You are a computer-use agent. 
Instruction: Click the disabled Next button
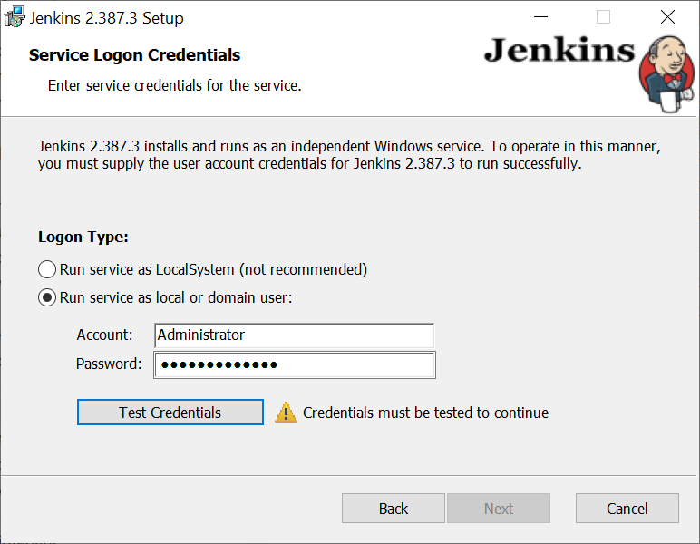(499, 509)
